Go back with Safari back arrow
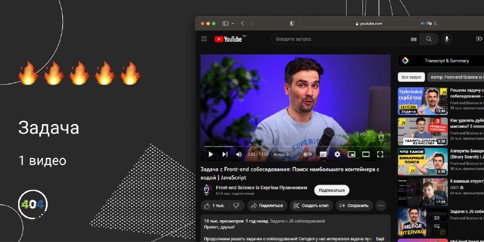This screenshot has height=242, width=484. [243, 24]
